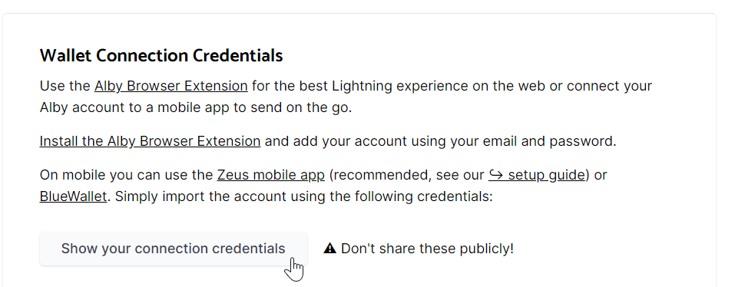Visit the BlueWallet link

pos(73,196)
